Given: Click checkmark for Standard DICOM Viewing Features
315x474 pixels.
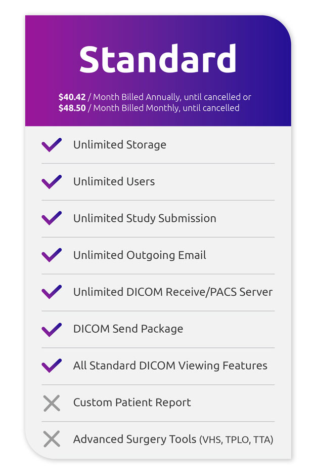Looking at the screenshot, I should (52, 366).
